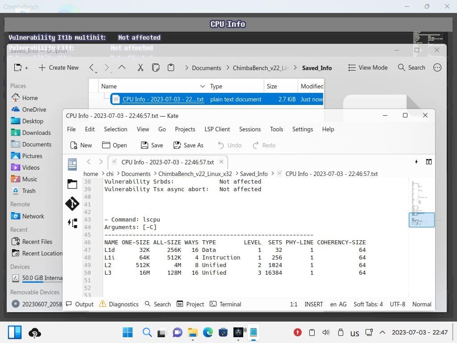
Task: Show the Diagnostics panel in Kate
Action: (x=119, y=304)
